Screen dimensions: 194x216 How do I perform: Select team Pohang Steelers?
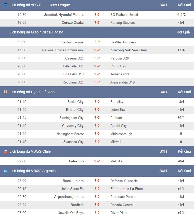(x=123, y=22)
